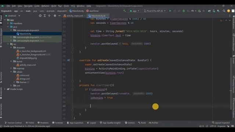The width and height of the screenshot is (235, 132).
Task: Open the VCS menu
Action: (73, 6)
